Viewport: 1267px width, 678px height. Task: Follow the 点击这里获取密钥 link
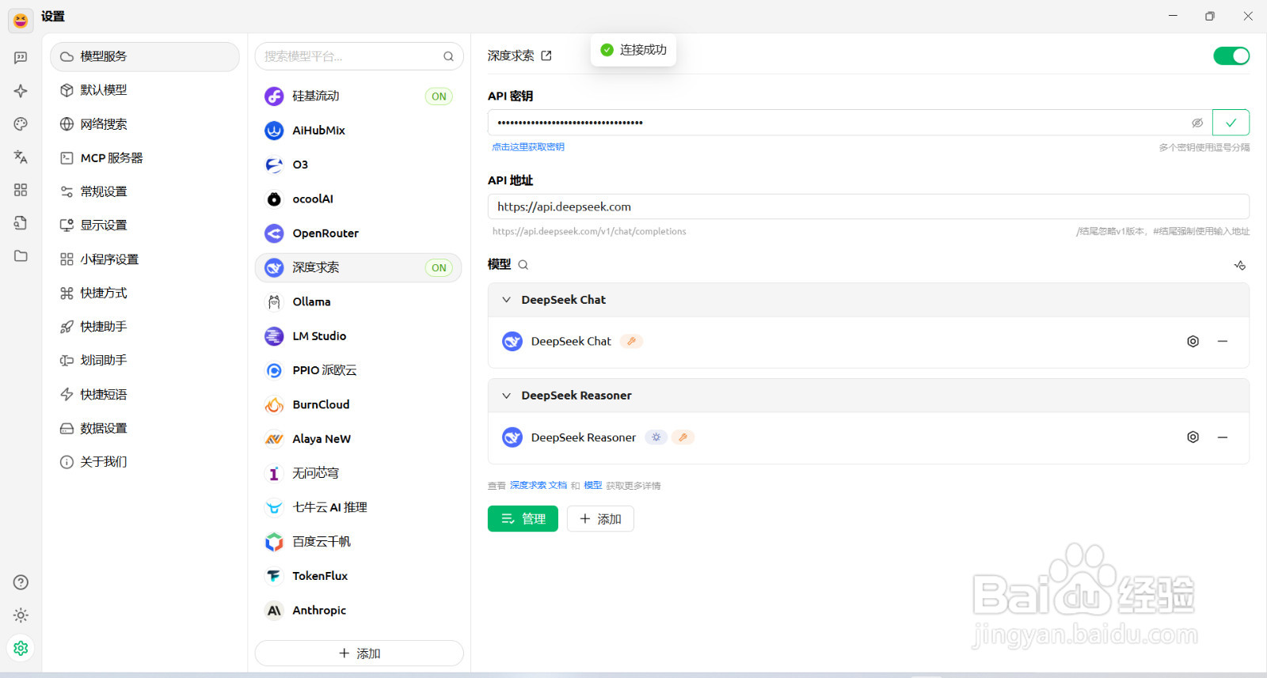coord(528,147)
